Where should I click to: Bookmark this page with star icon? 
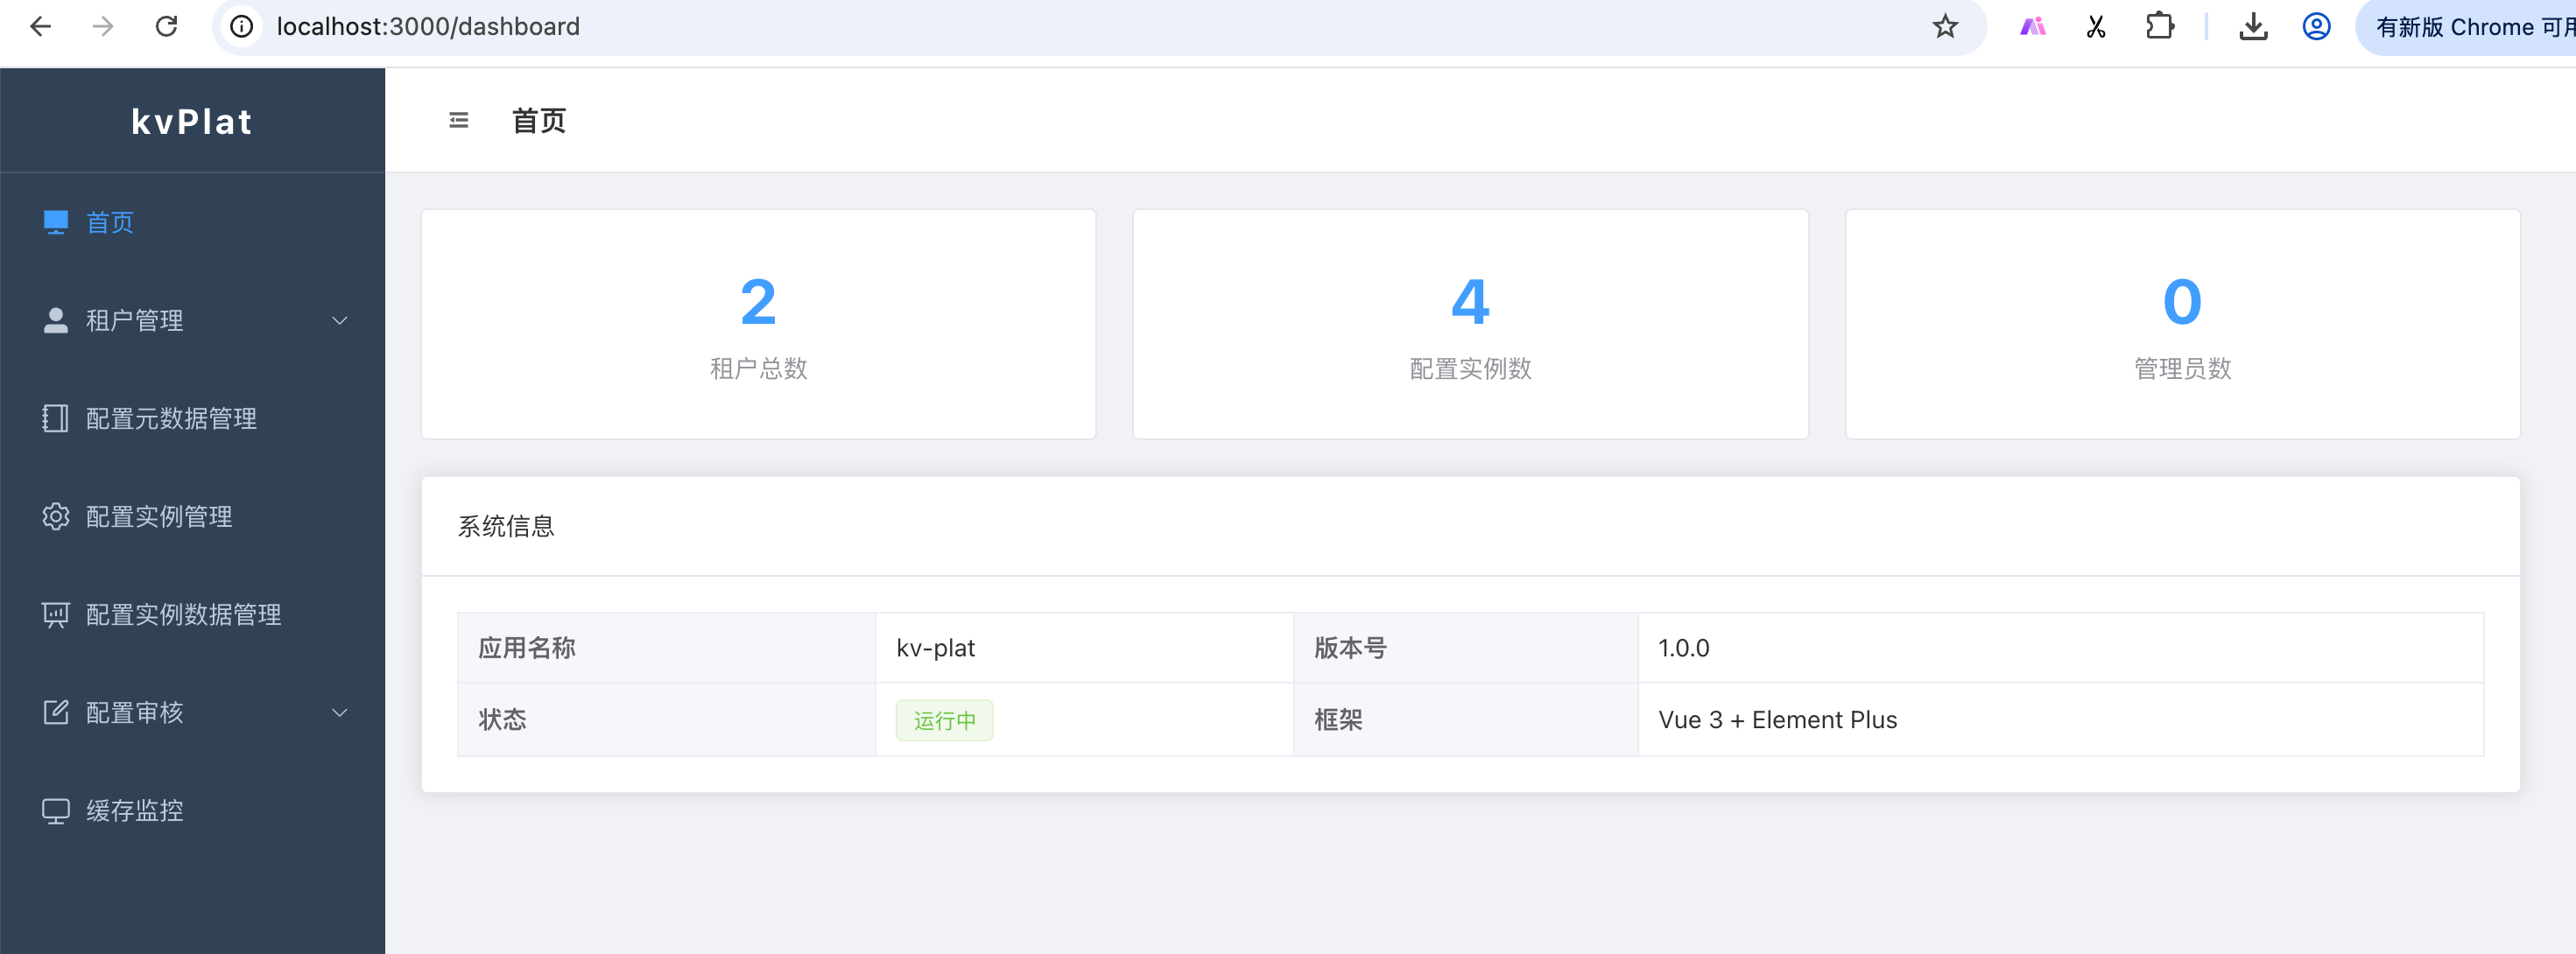pos(1944,27)
